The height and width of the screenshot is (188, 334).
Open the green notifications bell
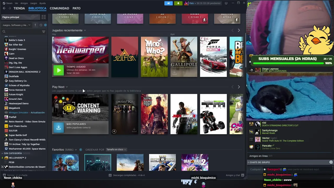click(178, 3)
